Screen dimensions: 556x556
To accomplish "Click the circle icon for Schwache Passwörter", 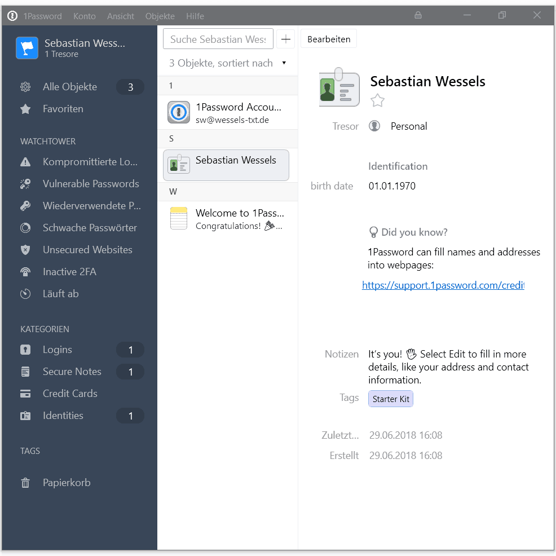I will click(x=25, y=228).
